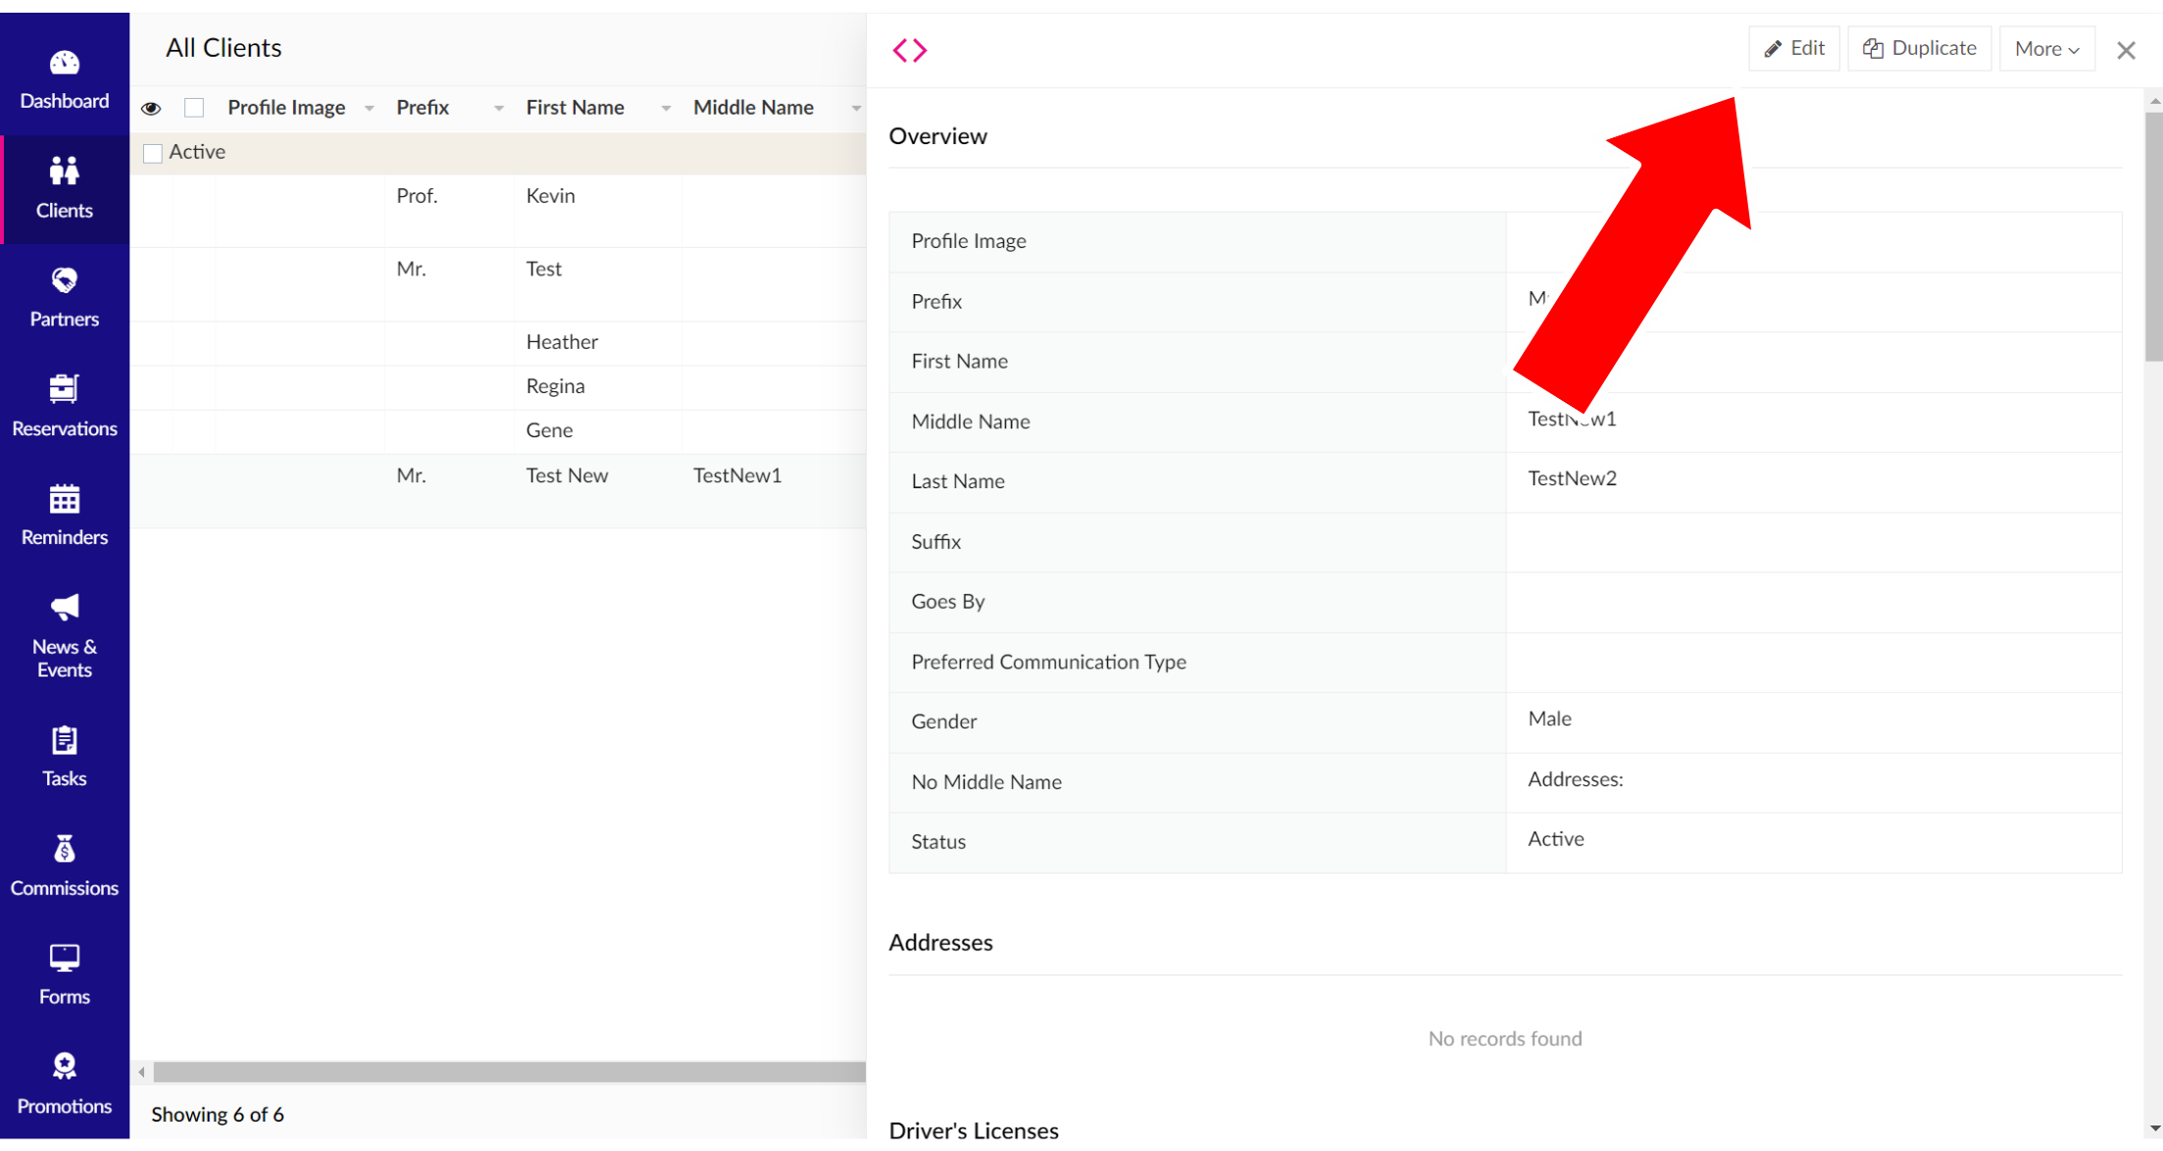Open the Dashboard gauge icon

(x=65, y=64)
